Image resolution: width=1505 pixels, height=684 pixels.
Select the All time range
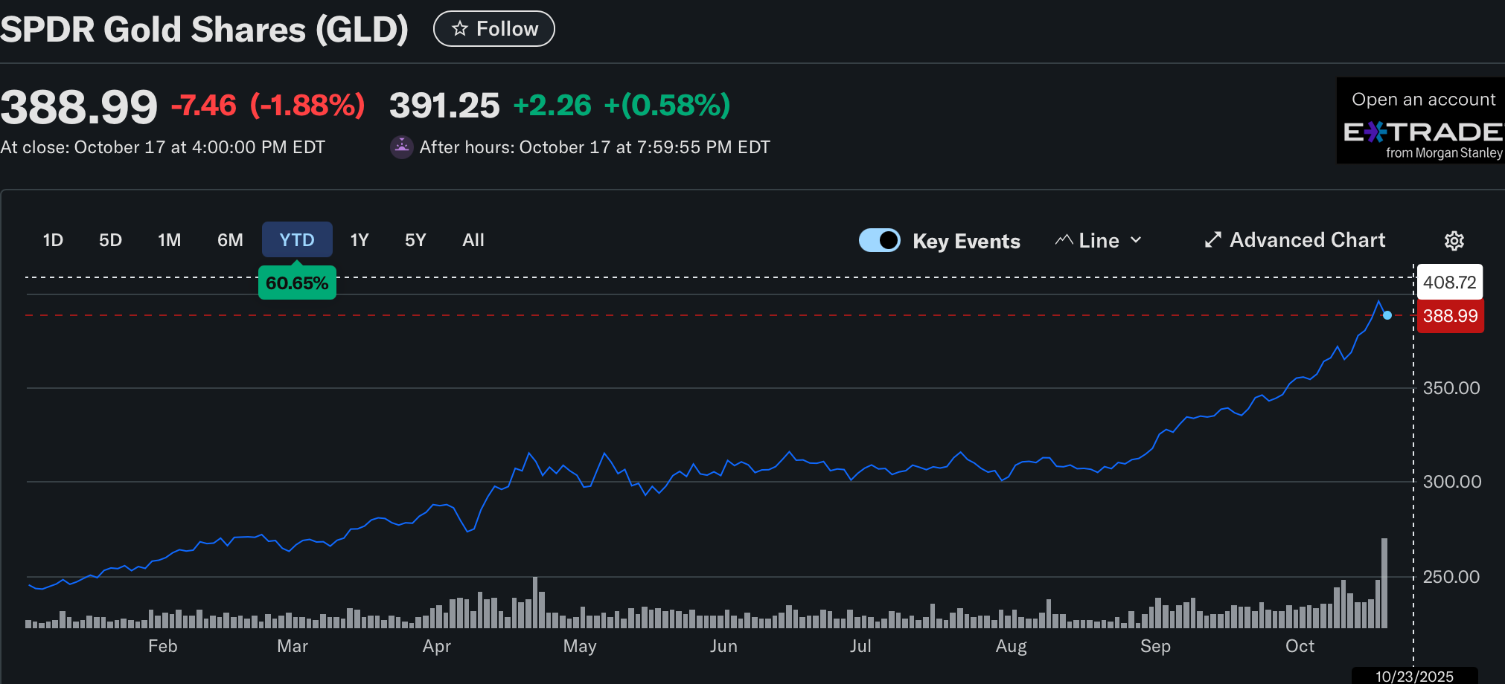473,240
